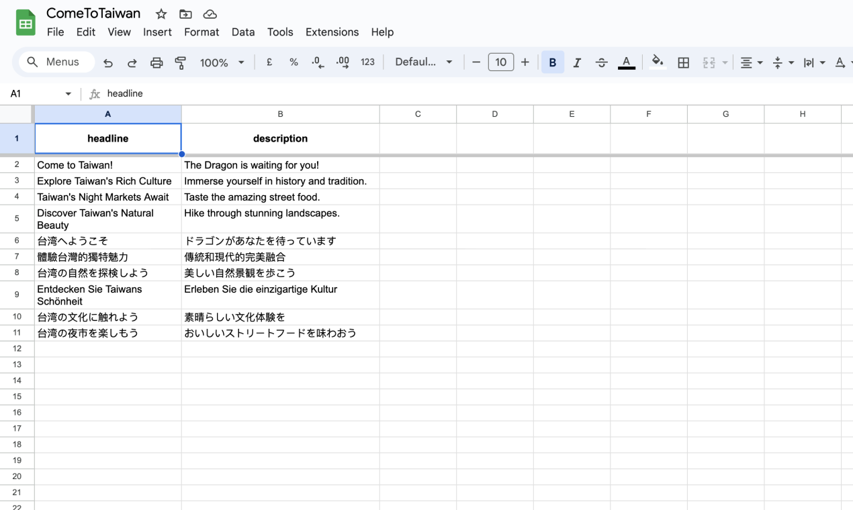Open text wrapping dropdown
This screenshot has width=853, height=510.
pyautogui.click(x=814, y=62)
